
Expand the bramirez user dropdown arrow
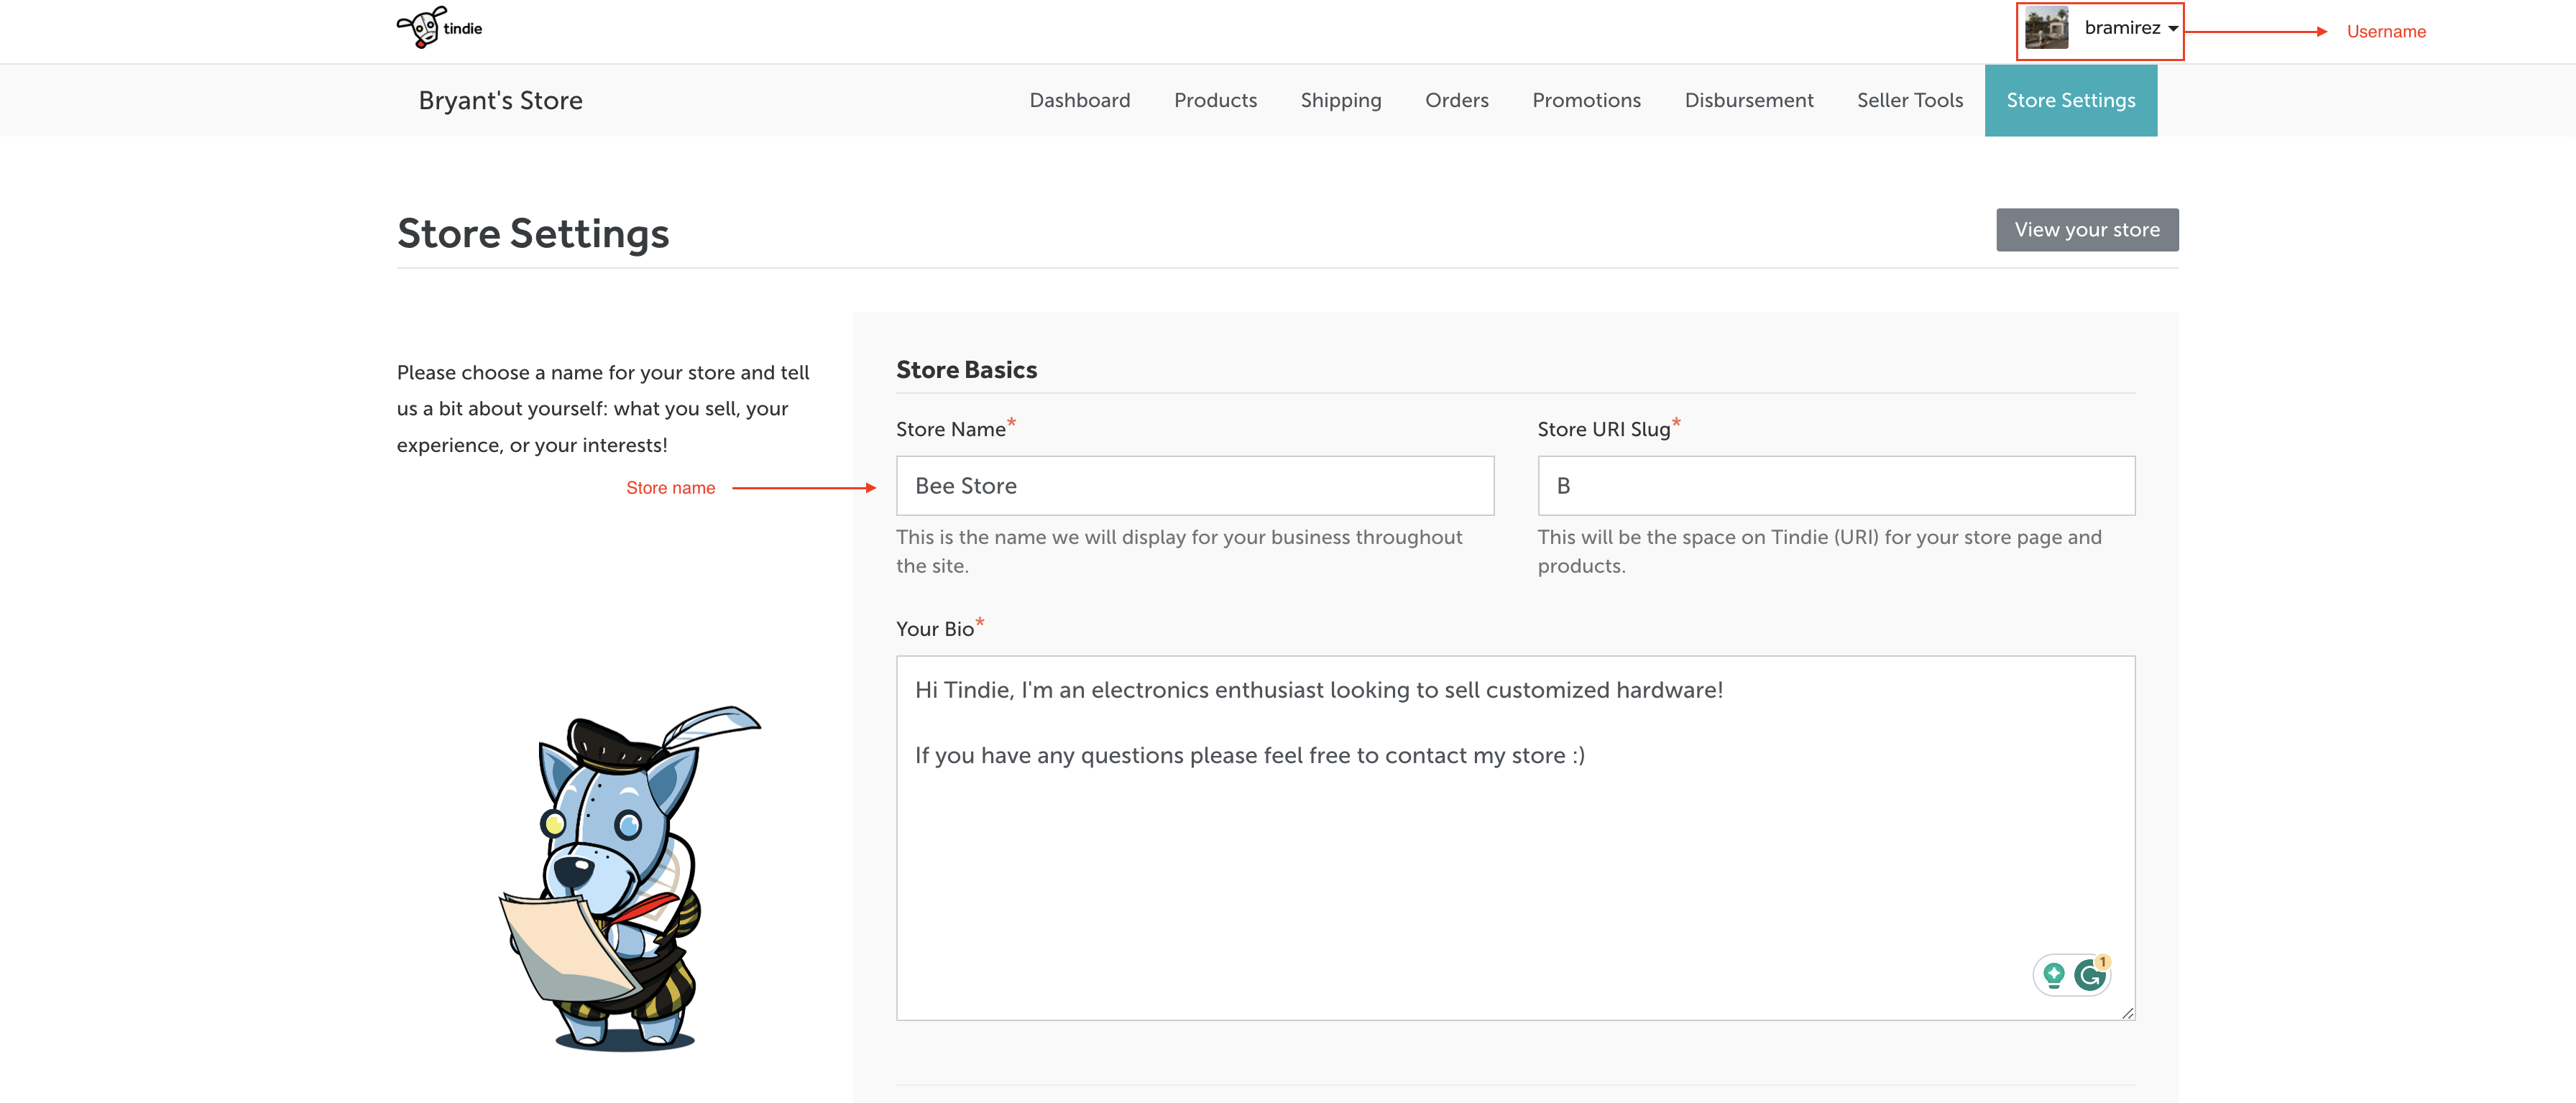2172,29
